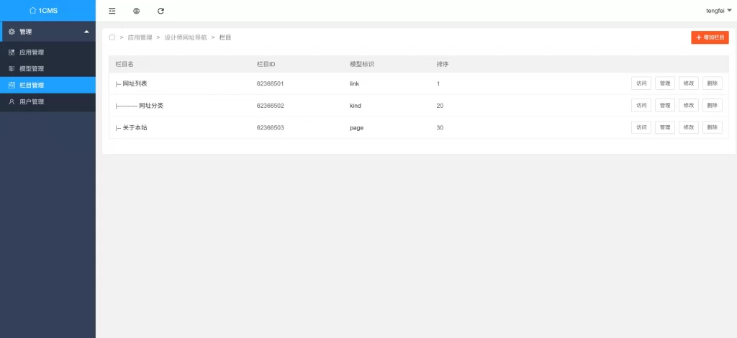The width and height of the screenshot is (737, 338).
Task: Click the 排序 table header
Action: [443, 64]
